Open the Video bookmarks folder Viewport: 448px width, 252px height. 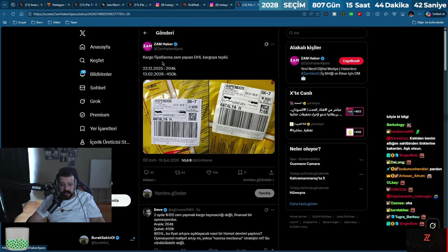pos(54,22)
